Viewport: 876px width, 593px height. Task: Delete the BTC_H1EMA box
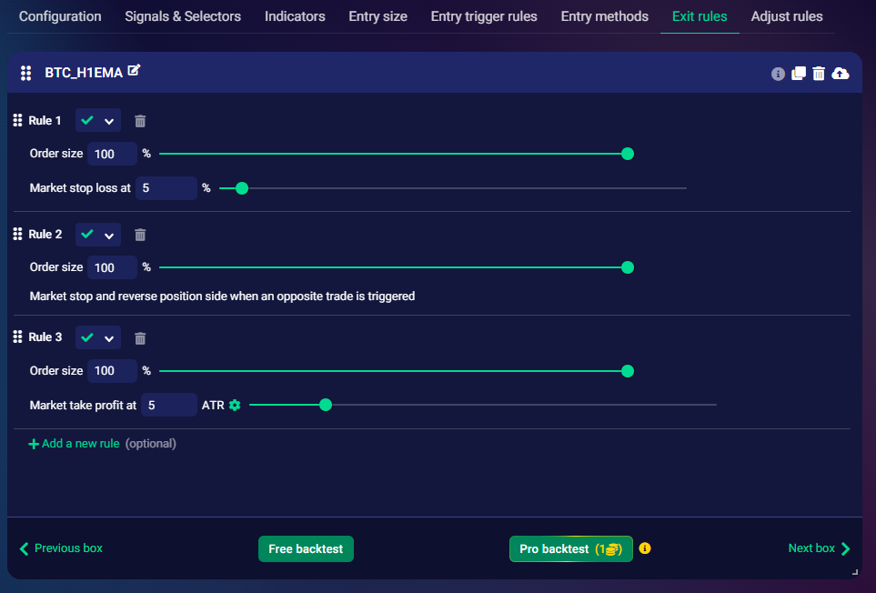coord(819,73)
